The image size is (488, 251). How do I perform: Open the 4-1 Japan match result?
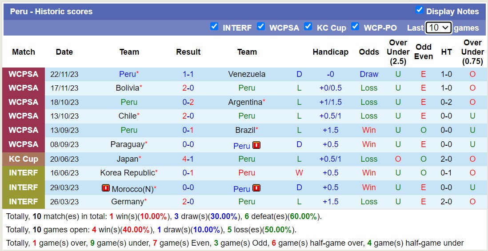[x=188, y=159]
